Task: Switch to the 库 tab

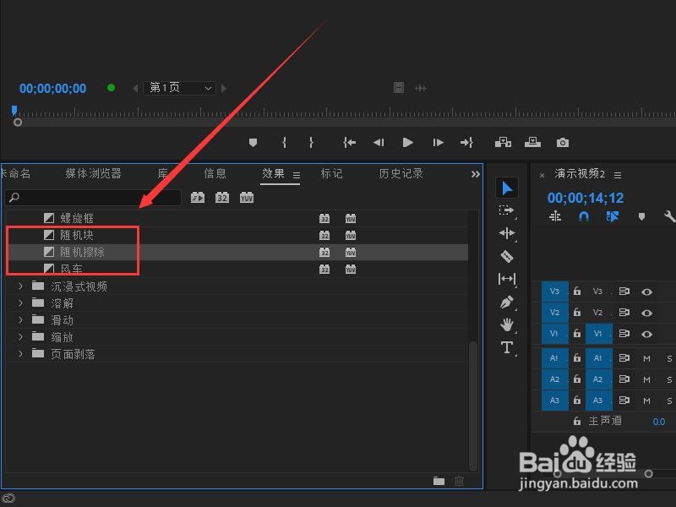Action: tap(163, 174)
